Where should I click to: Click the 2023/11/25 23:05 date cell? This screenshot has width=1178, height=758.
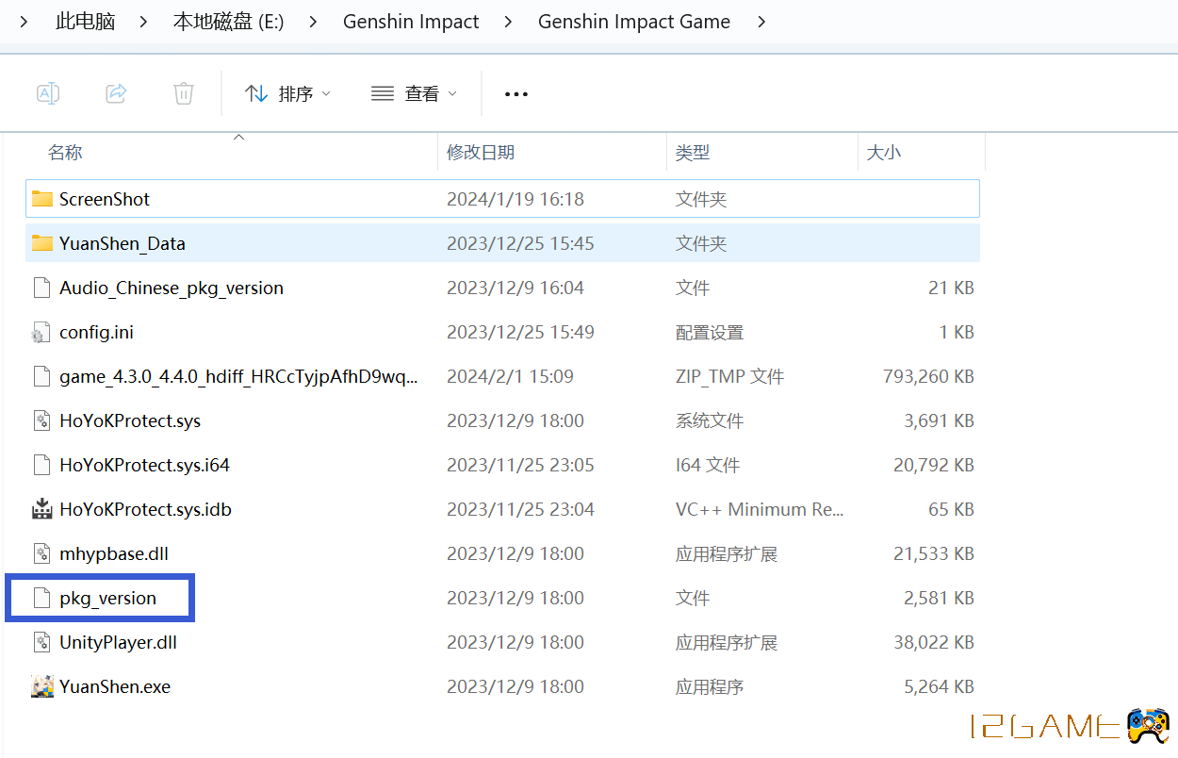520,465
